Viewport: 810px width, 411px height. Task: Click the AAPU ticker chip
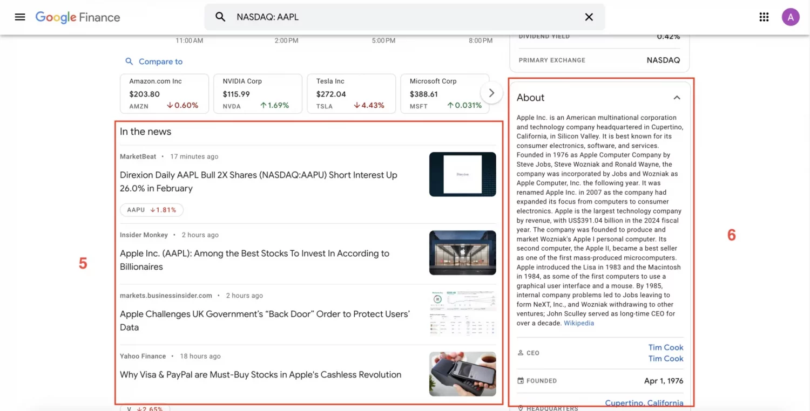pos(152,210)
